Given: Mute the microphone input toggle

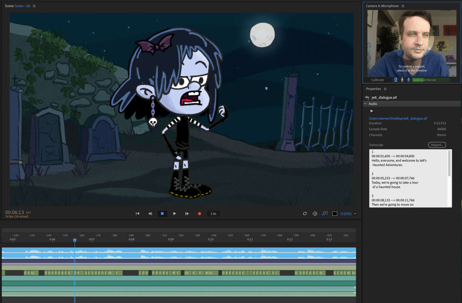Looking at the screenshot, I should coord(409,79).
